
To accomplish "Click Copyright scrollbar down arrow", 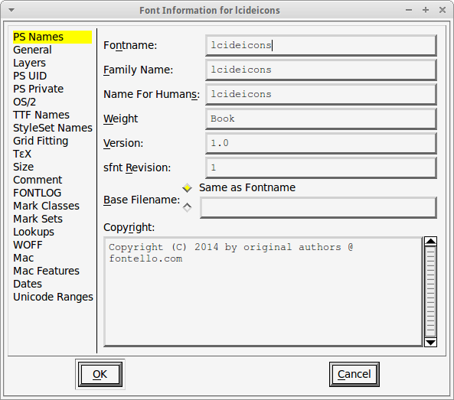I will [x=430, y=342].
